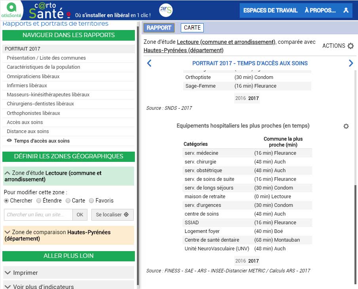Click the Commune la plus proche column header
The height and width of the screenshot is (289, 358).
(x=283, y=142)
